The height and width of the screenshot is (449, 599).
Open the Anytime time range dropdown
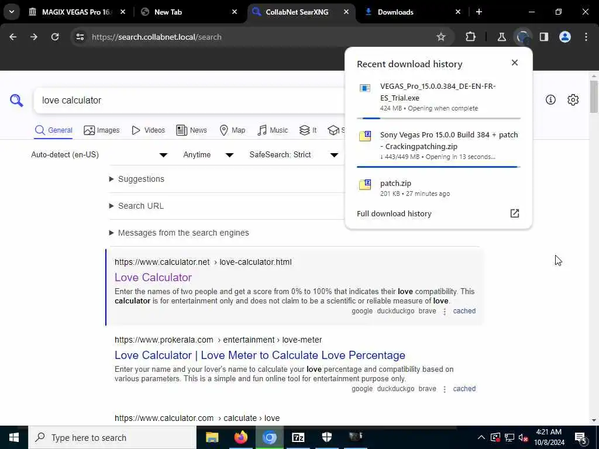point(208,154)
